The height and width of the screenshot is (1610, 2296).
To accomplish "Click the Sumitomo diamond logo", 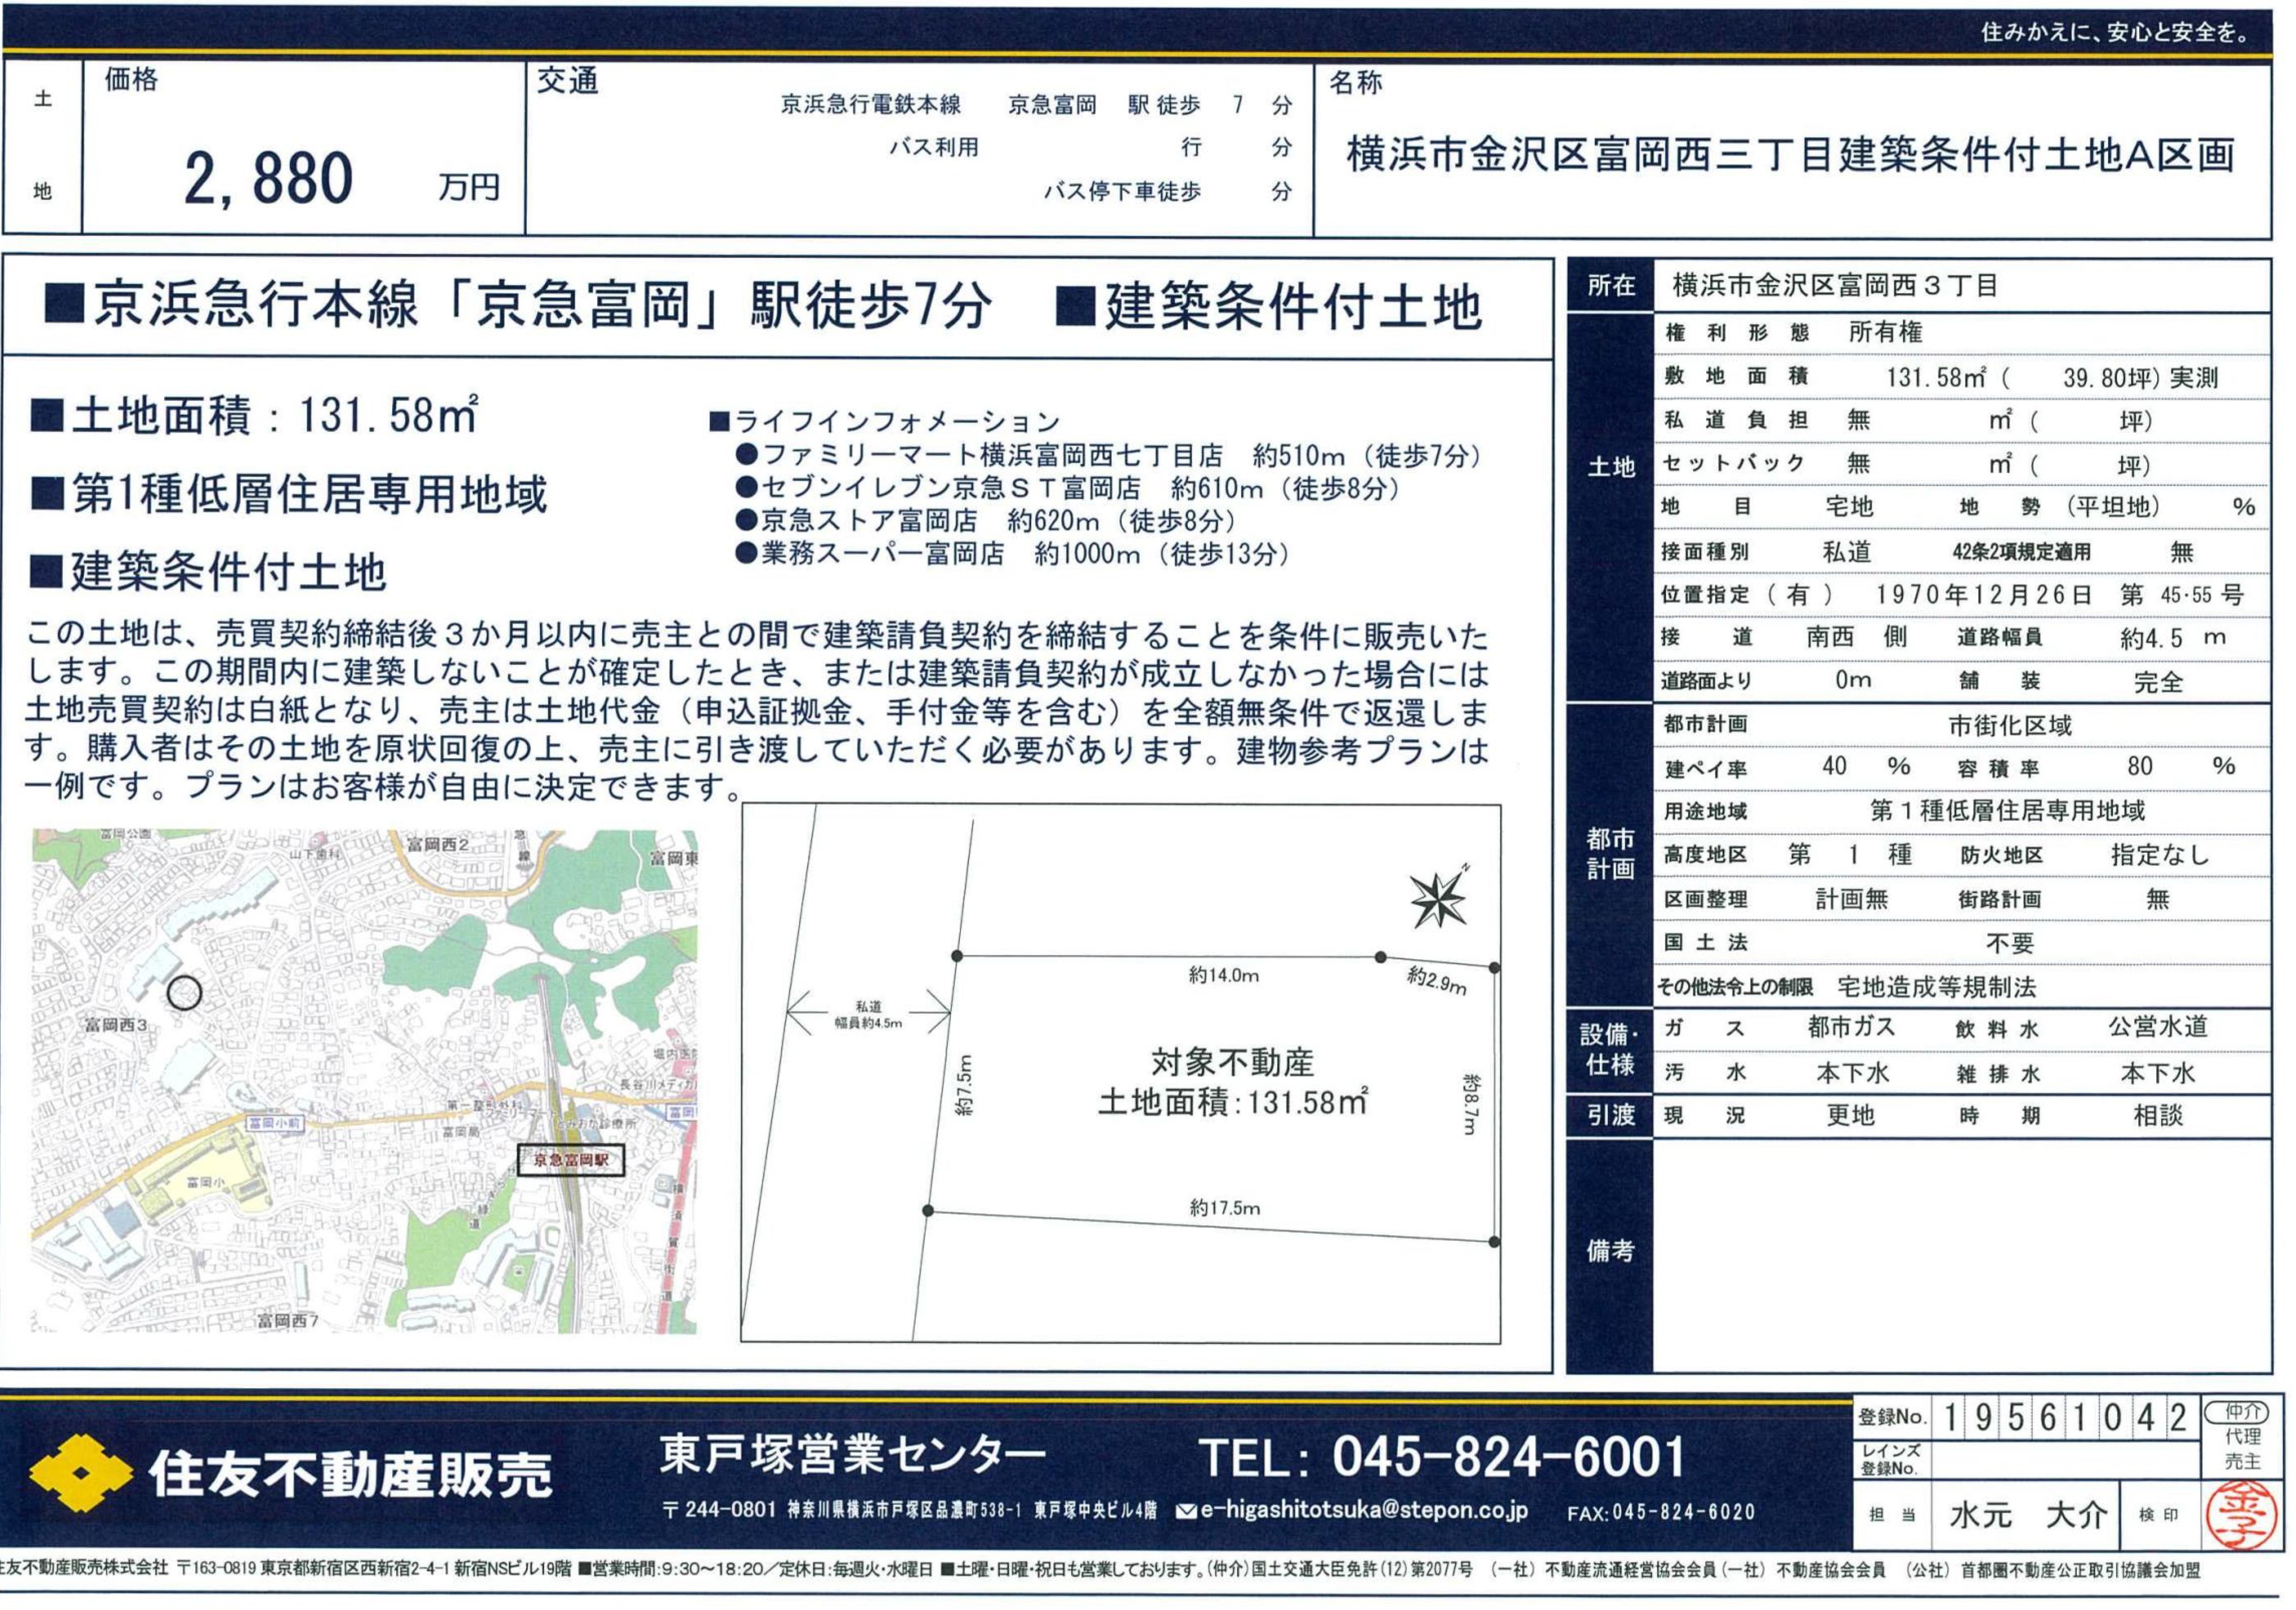I will pos(80,1472).
